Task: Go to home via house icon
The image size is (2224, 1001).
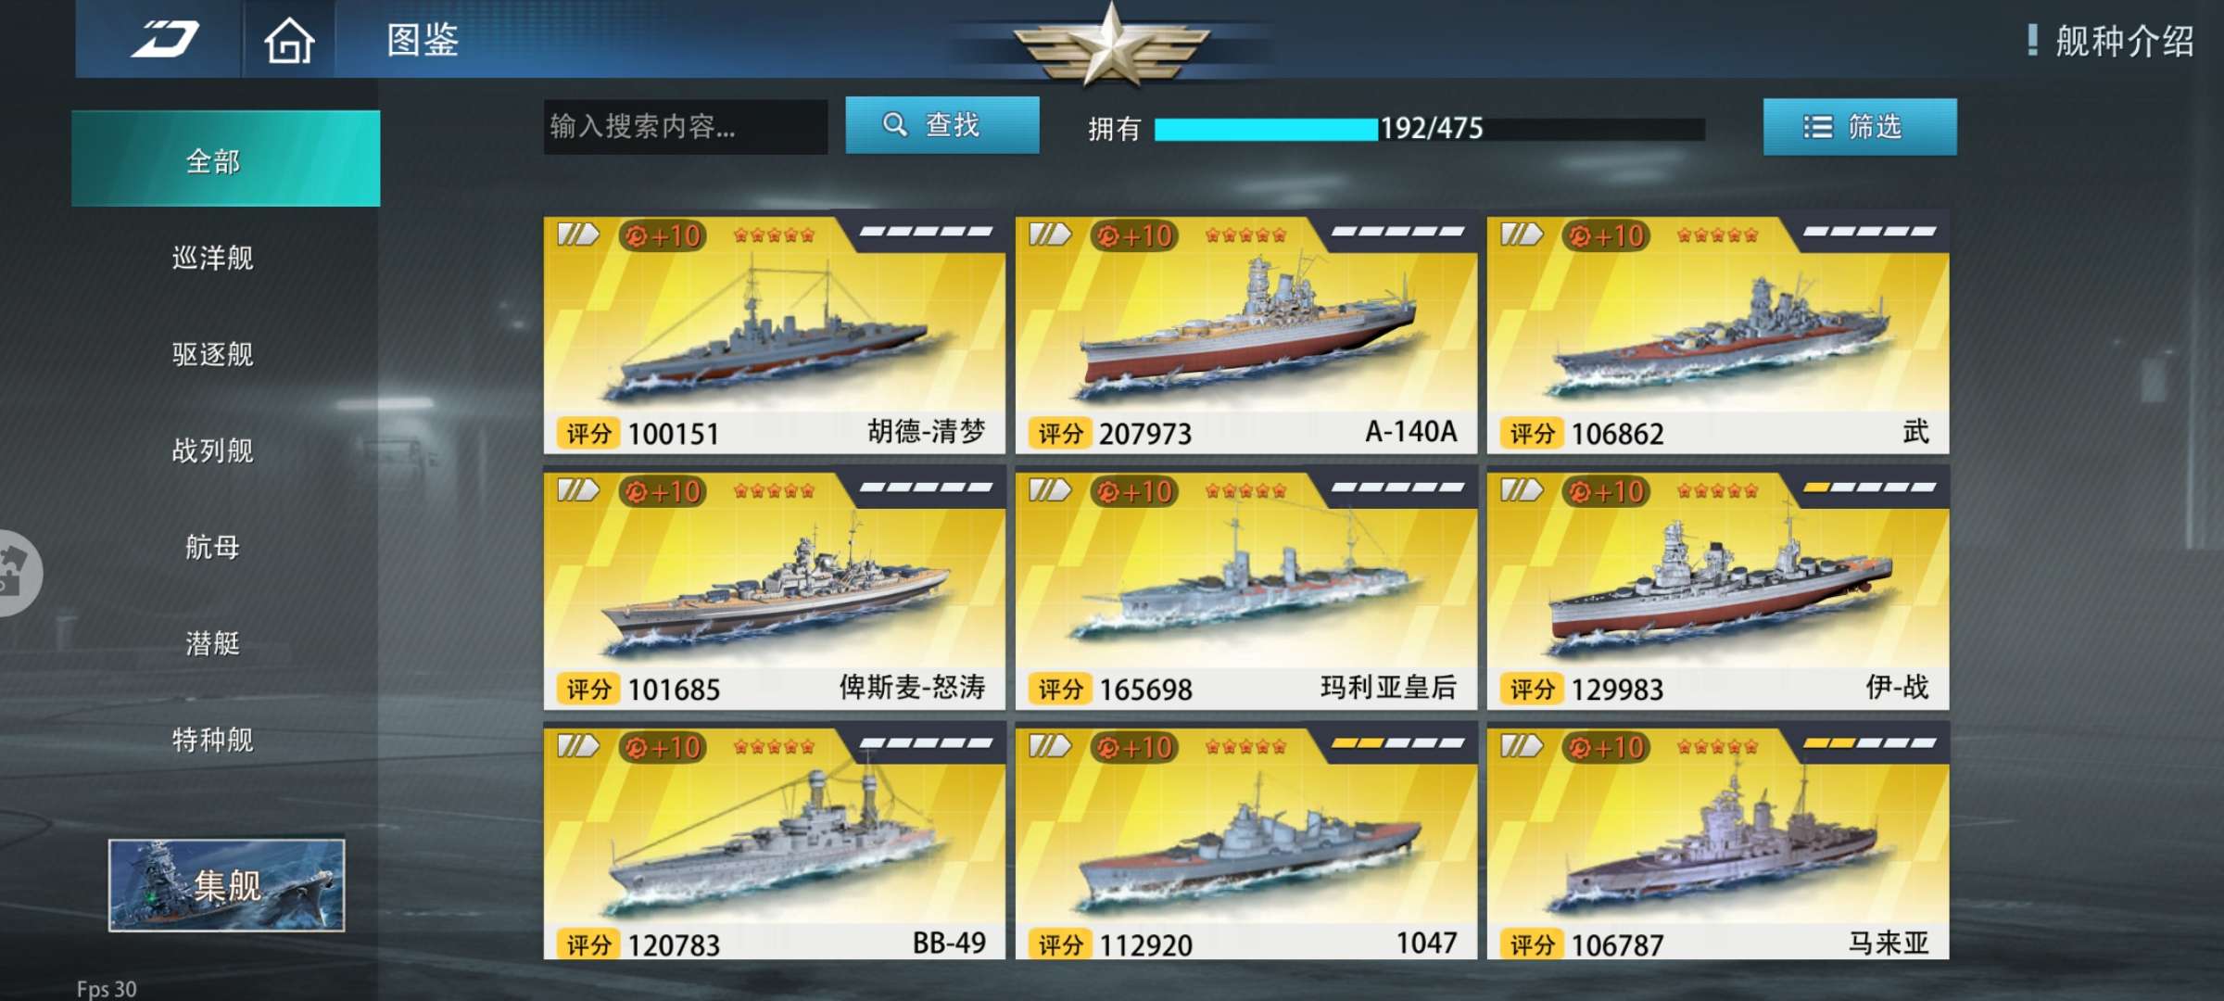Action: click(289, 40)
